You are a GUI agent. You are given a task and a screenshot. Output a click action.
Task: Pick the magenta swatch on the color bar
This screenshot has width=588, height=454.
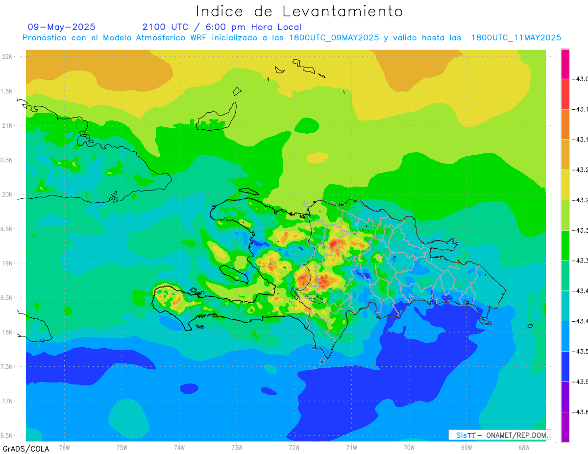565,64
